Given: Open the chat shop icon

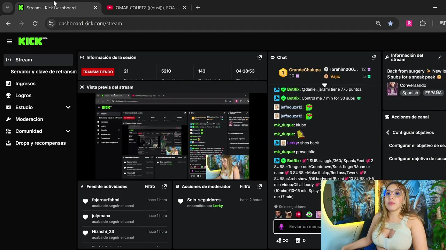Looking at the screenshot, I should pyautogui.click(x=298, y=240).
